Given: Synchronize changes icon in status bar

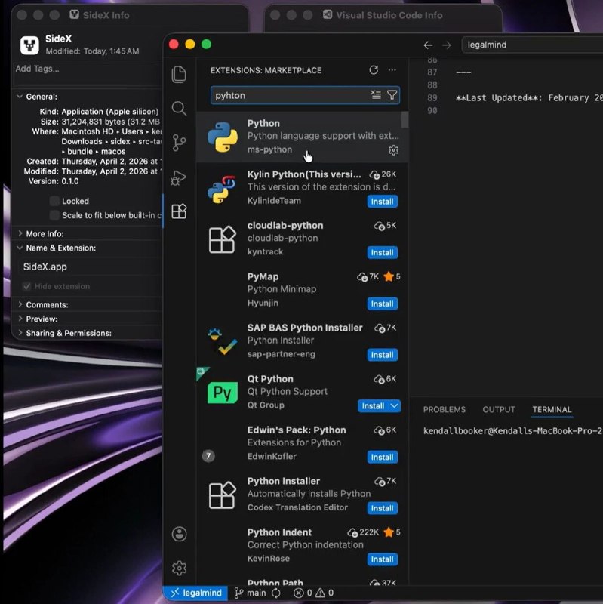Looking at the screenshot, I should 276,593.
